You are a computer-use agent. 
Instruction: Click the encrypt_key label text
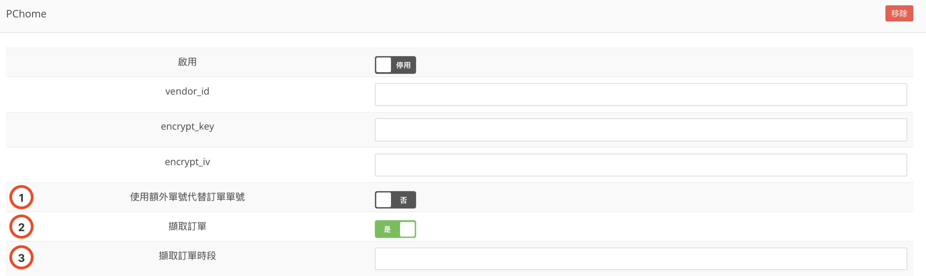click(x=187, y=127)
